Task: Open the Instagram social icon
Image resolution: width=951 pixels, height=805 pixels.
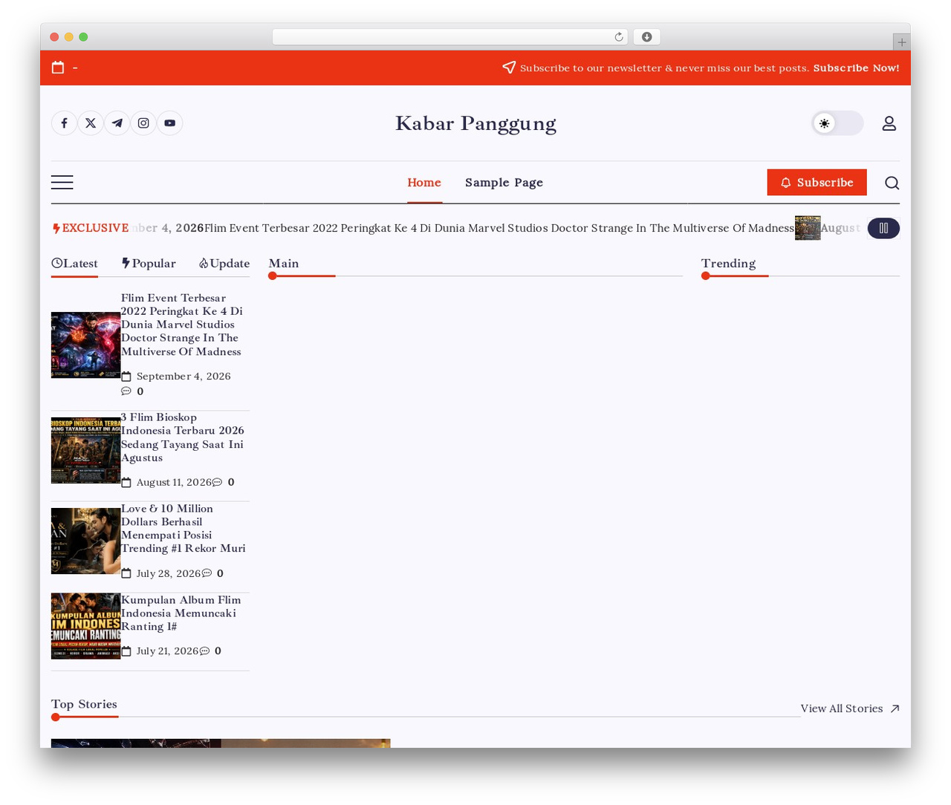Action: pyautogui.click(x=143, y=123)
